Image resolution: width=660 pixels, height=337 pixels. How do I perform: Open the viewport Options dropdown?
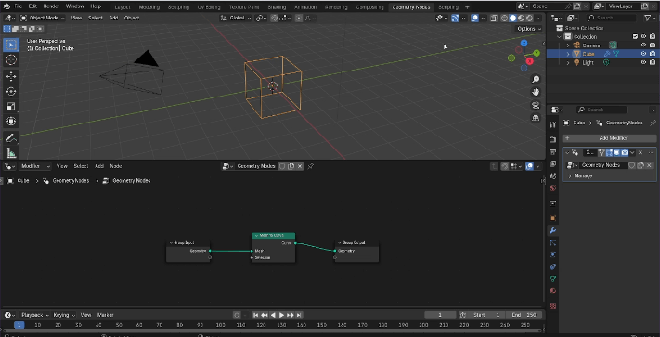tap(529, 29)
